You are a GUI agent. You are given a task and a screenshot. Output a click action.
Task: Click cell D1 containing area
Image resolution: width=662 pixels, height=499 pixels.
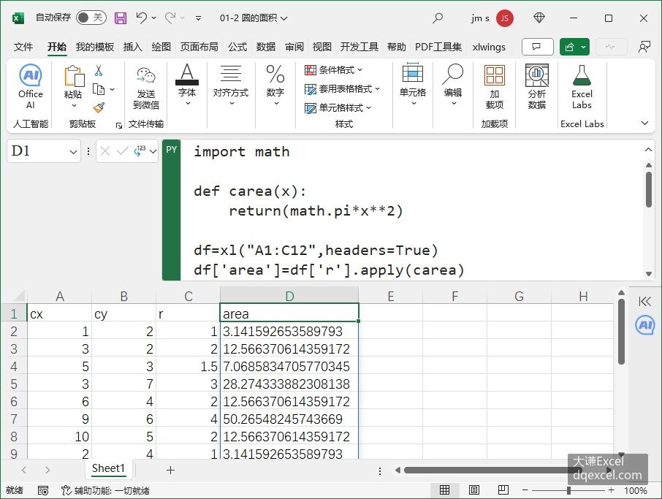click(289, 313)
